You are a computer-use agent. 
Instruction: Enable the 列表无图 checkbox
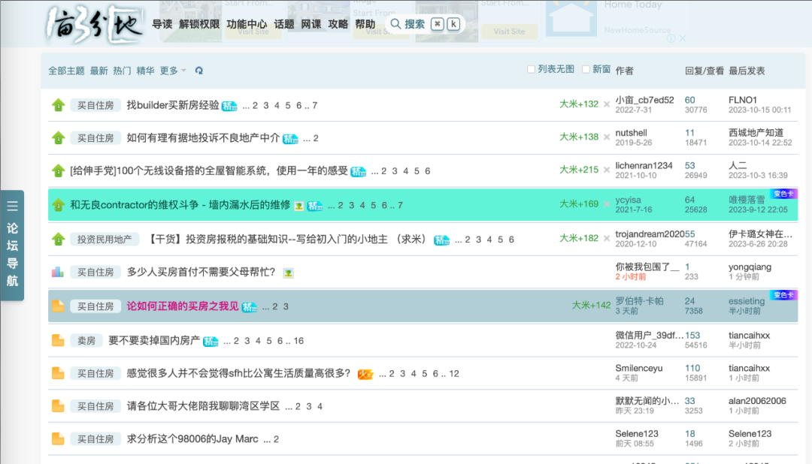click(532, 69)
